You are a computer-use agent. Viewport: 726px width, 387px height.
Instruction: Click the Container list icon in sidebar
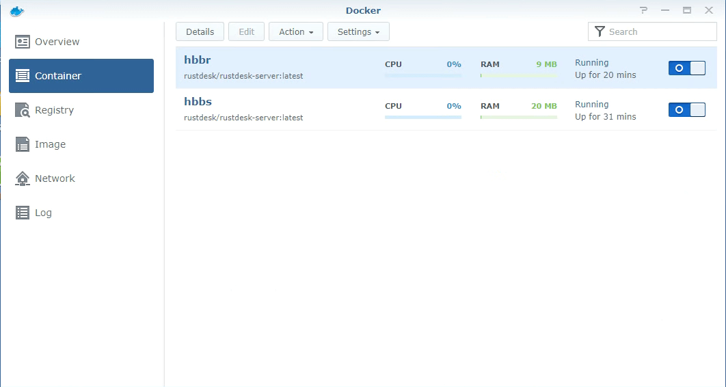[x=23, y=76]
